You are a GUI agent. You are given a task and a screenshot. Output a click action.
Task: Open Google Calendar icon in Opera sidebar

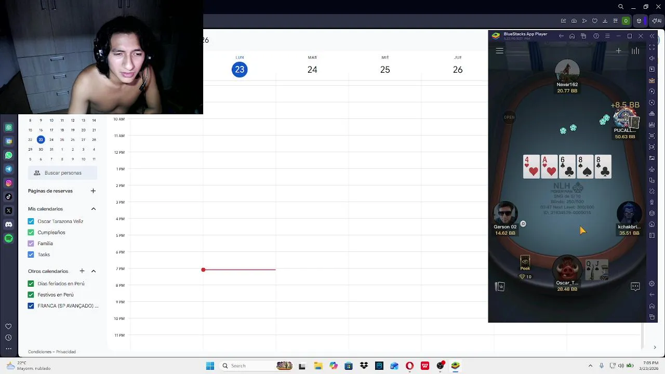coord(9,141)
